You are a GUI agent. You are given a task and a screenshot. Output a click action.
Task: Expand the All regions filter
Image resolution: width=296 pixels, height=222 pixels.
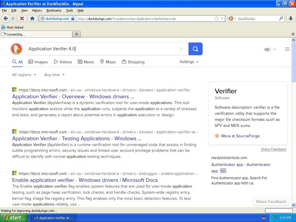tap(24, 75)
